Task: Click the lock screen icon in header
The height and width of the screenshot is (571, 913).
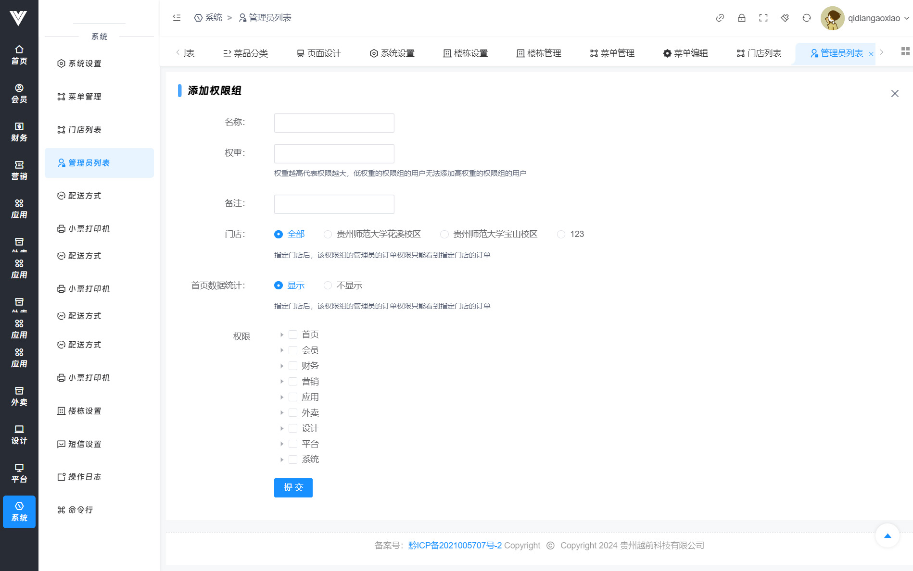Action: pyautogui.click(x=741, y=18)
